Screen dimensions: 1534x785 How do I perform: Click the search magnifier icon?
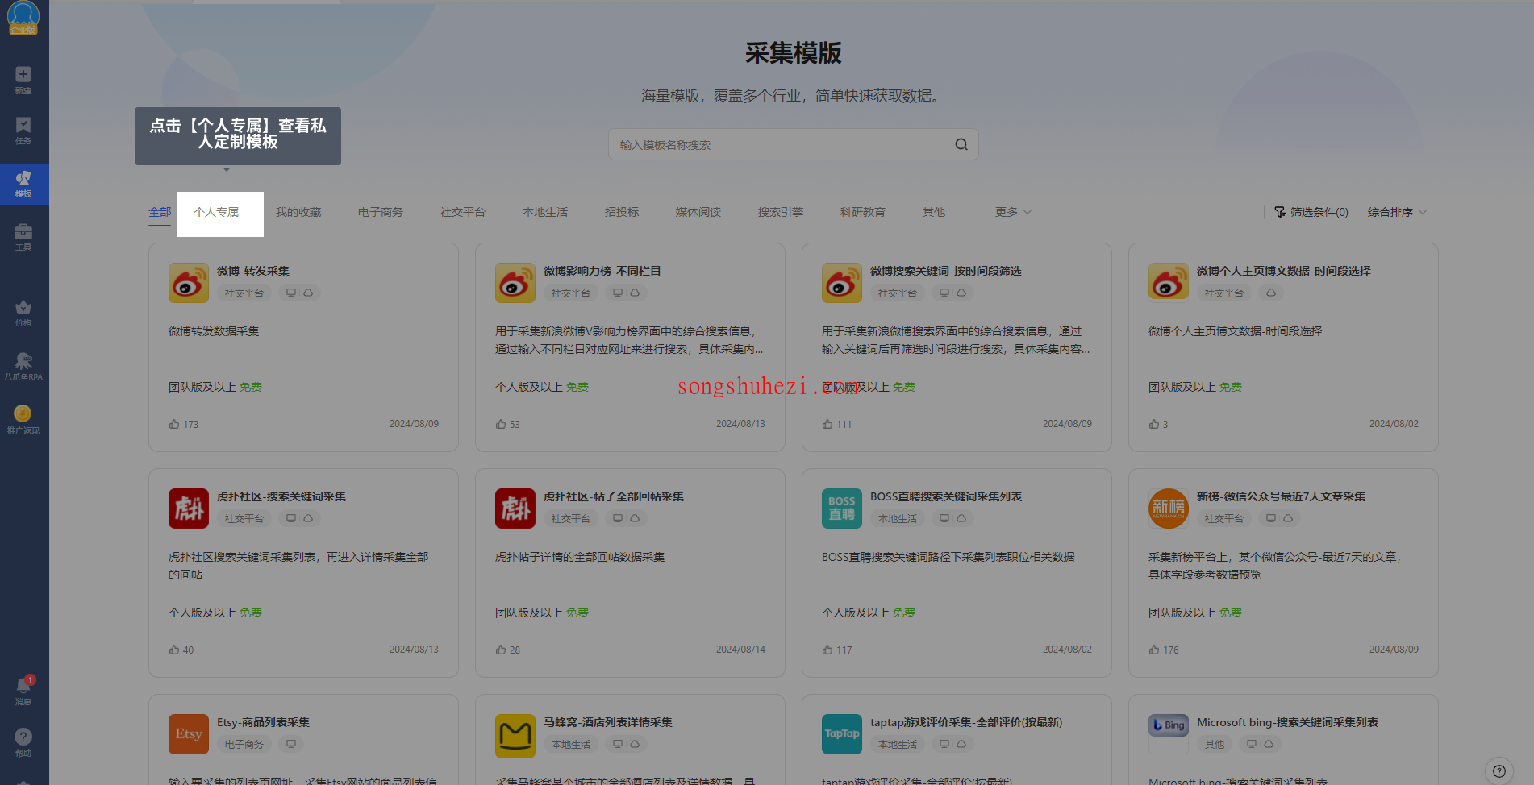pos(961,144)
